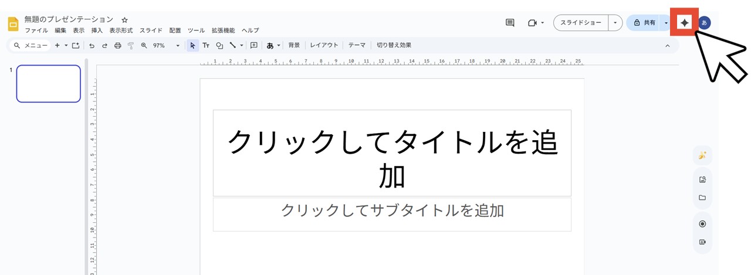The height and width of the screenshot is (275, 751).
Task: Open the 拡張機能 menu
Action: [223, 30]
